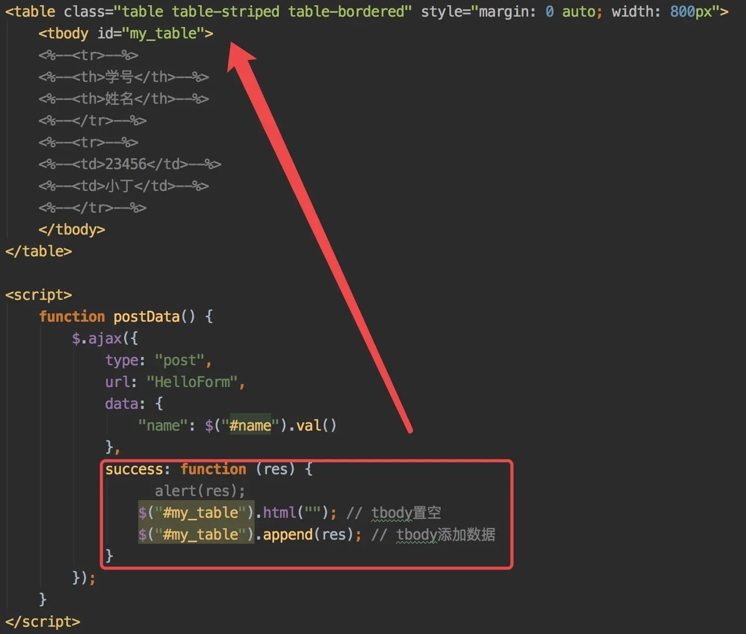This screenshot has width=746, height=634.
Task: Click the comment tbody置空
Action: [x=393, y=513]
